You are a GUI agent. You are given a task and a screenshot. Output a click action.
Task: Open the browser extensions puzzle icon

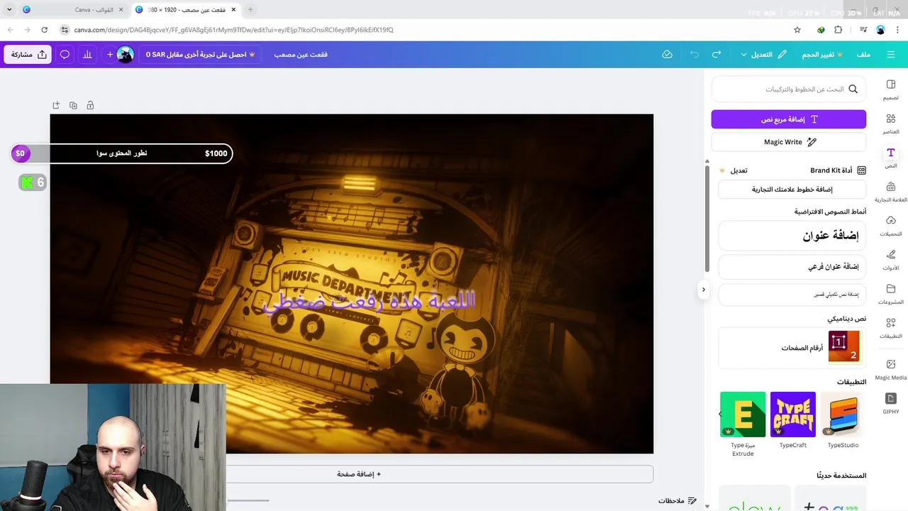[x=838, y=30]
